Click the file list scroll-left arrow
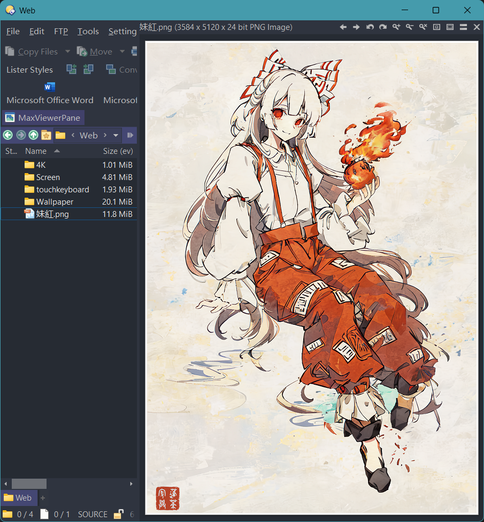The image size is (484, 522). click(x=6, y=484)
